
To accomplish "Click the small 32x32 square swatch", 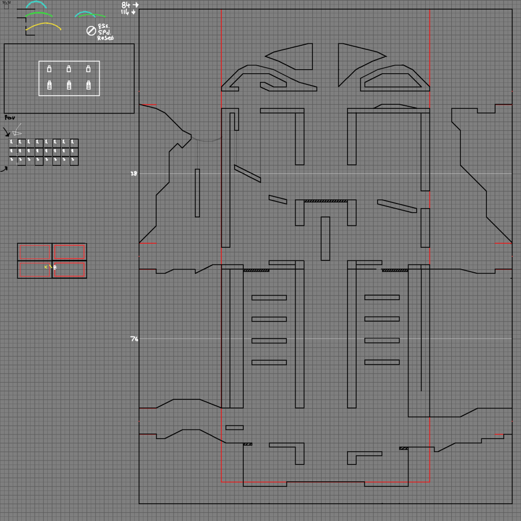I will pyautogui.click(x=6, y=7).
